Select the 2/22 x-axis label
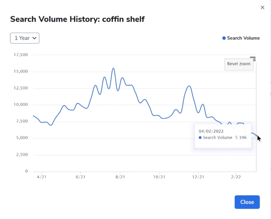 (x=236, y=177)
